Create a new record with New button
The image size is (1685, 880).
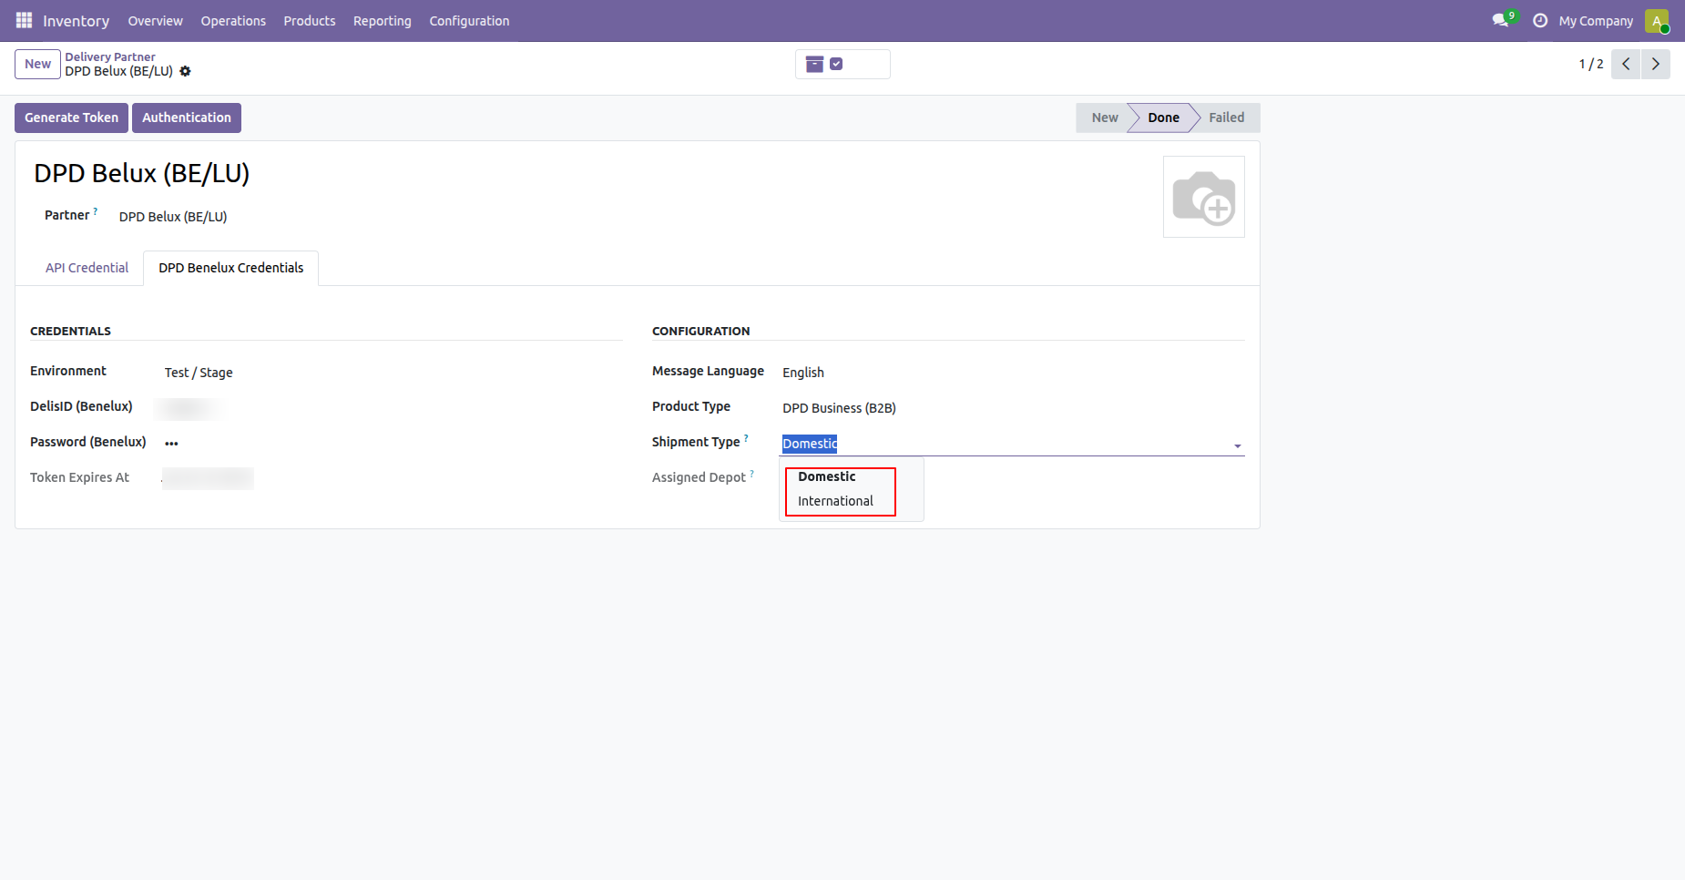37,64
